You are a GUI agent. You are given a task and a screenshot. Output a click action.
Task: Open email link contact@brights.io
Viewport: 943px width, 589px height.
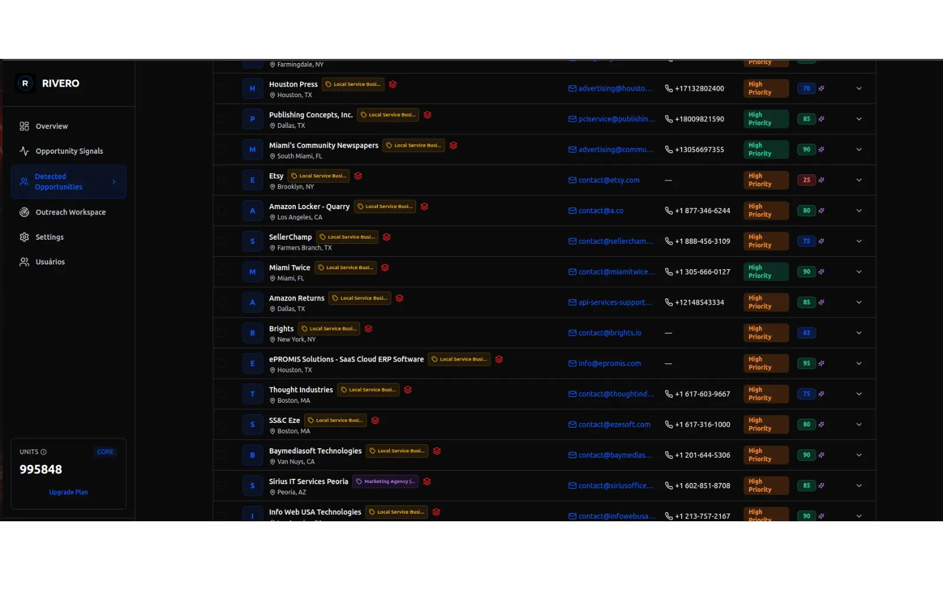tap(610, 333)
